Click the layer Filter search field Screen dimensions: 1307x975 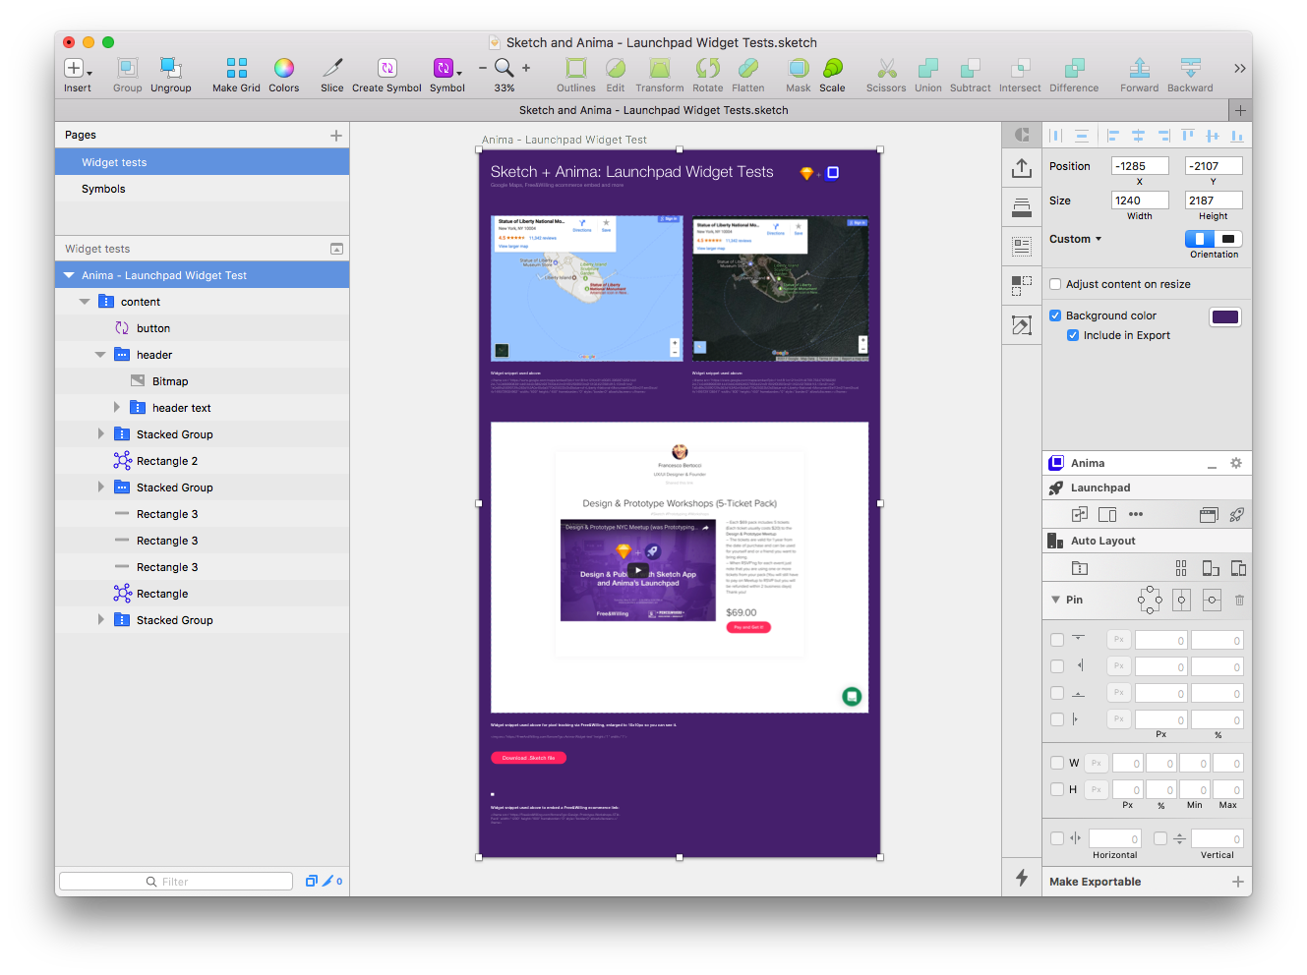click(177, 882)
